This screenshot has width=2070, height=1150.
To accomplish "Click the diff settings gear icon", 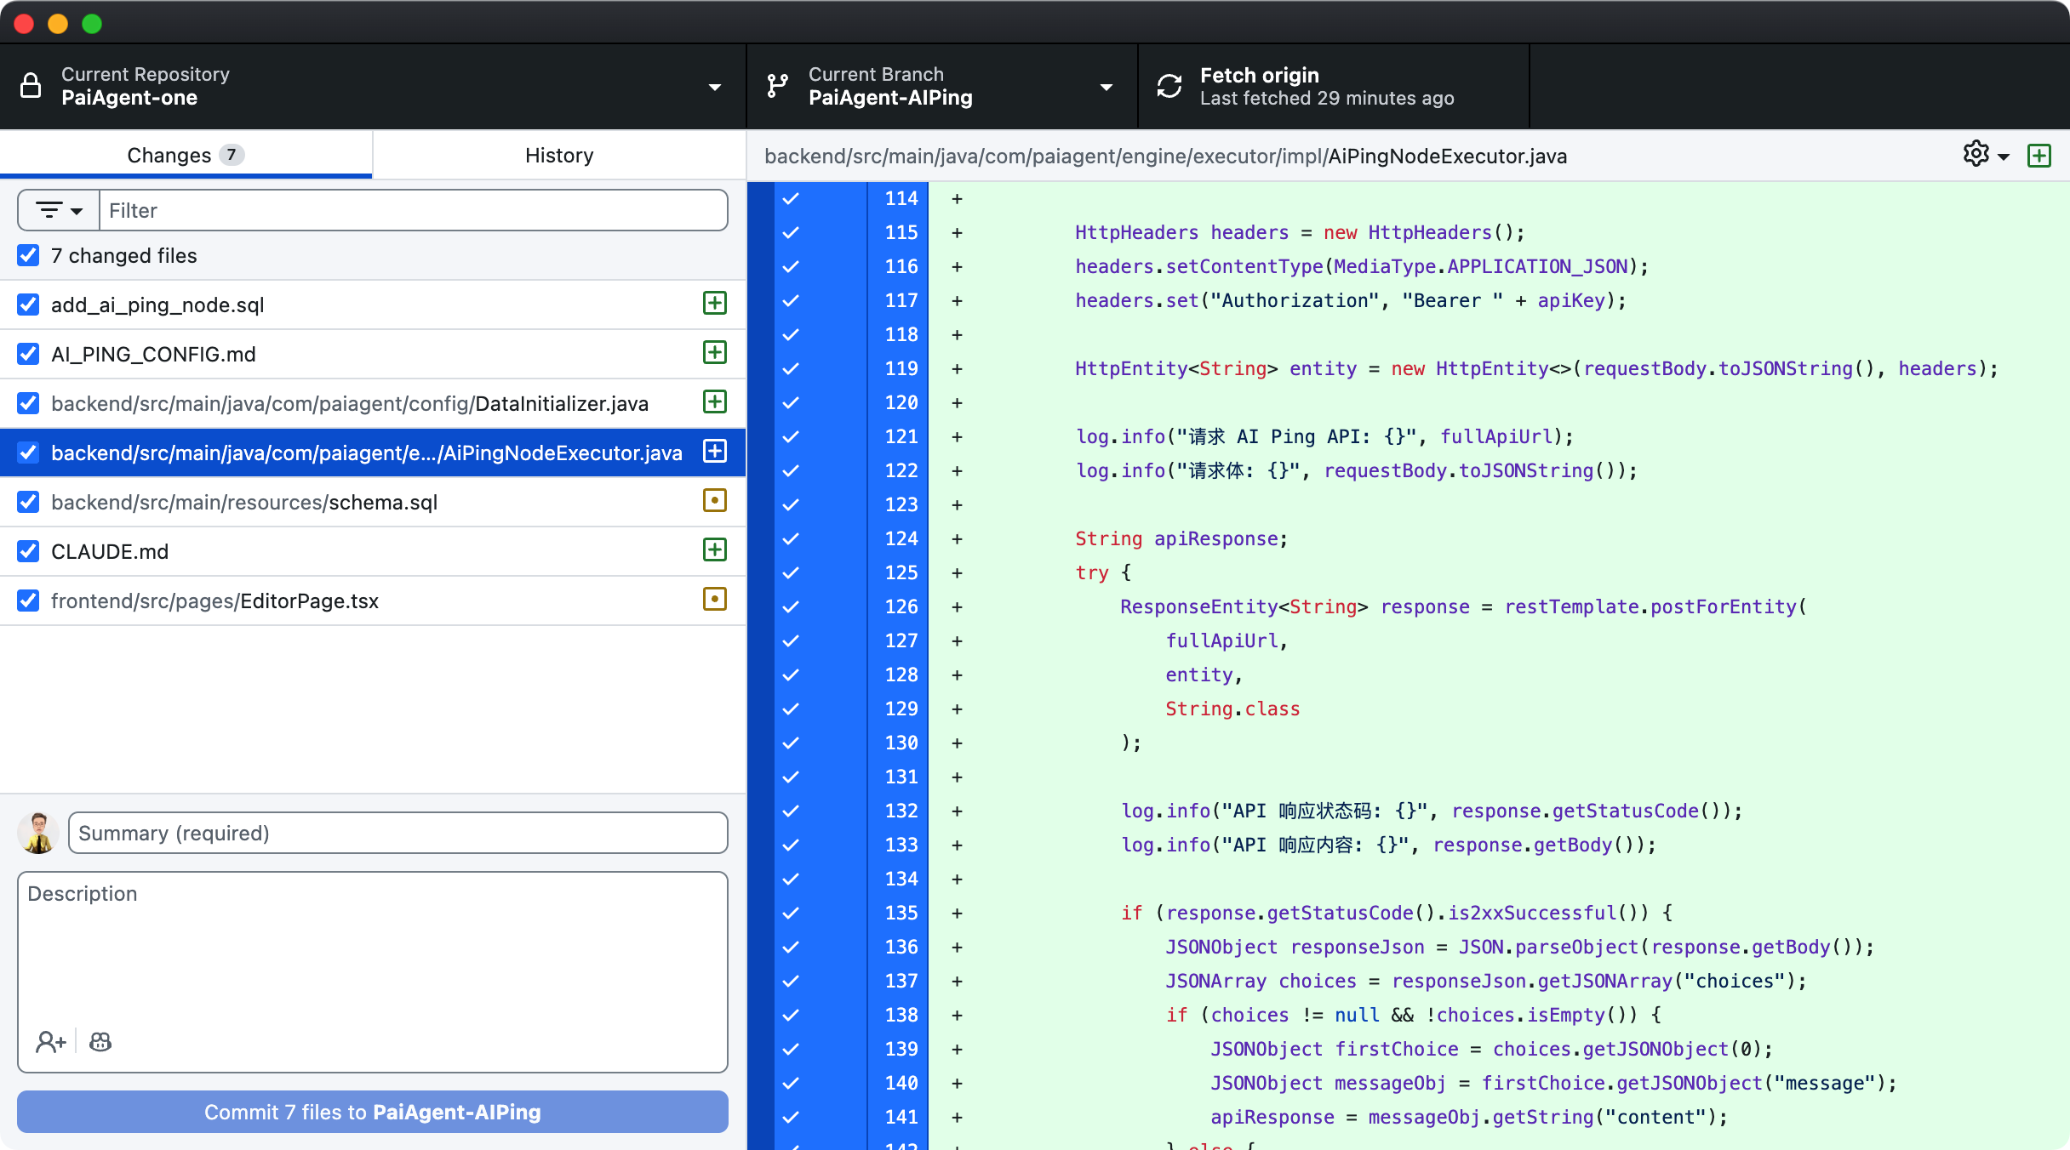I will click(1976, 154).
